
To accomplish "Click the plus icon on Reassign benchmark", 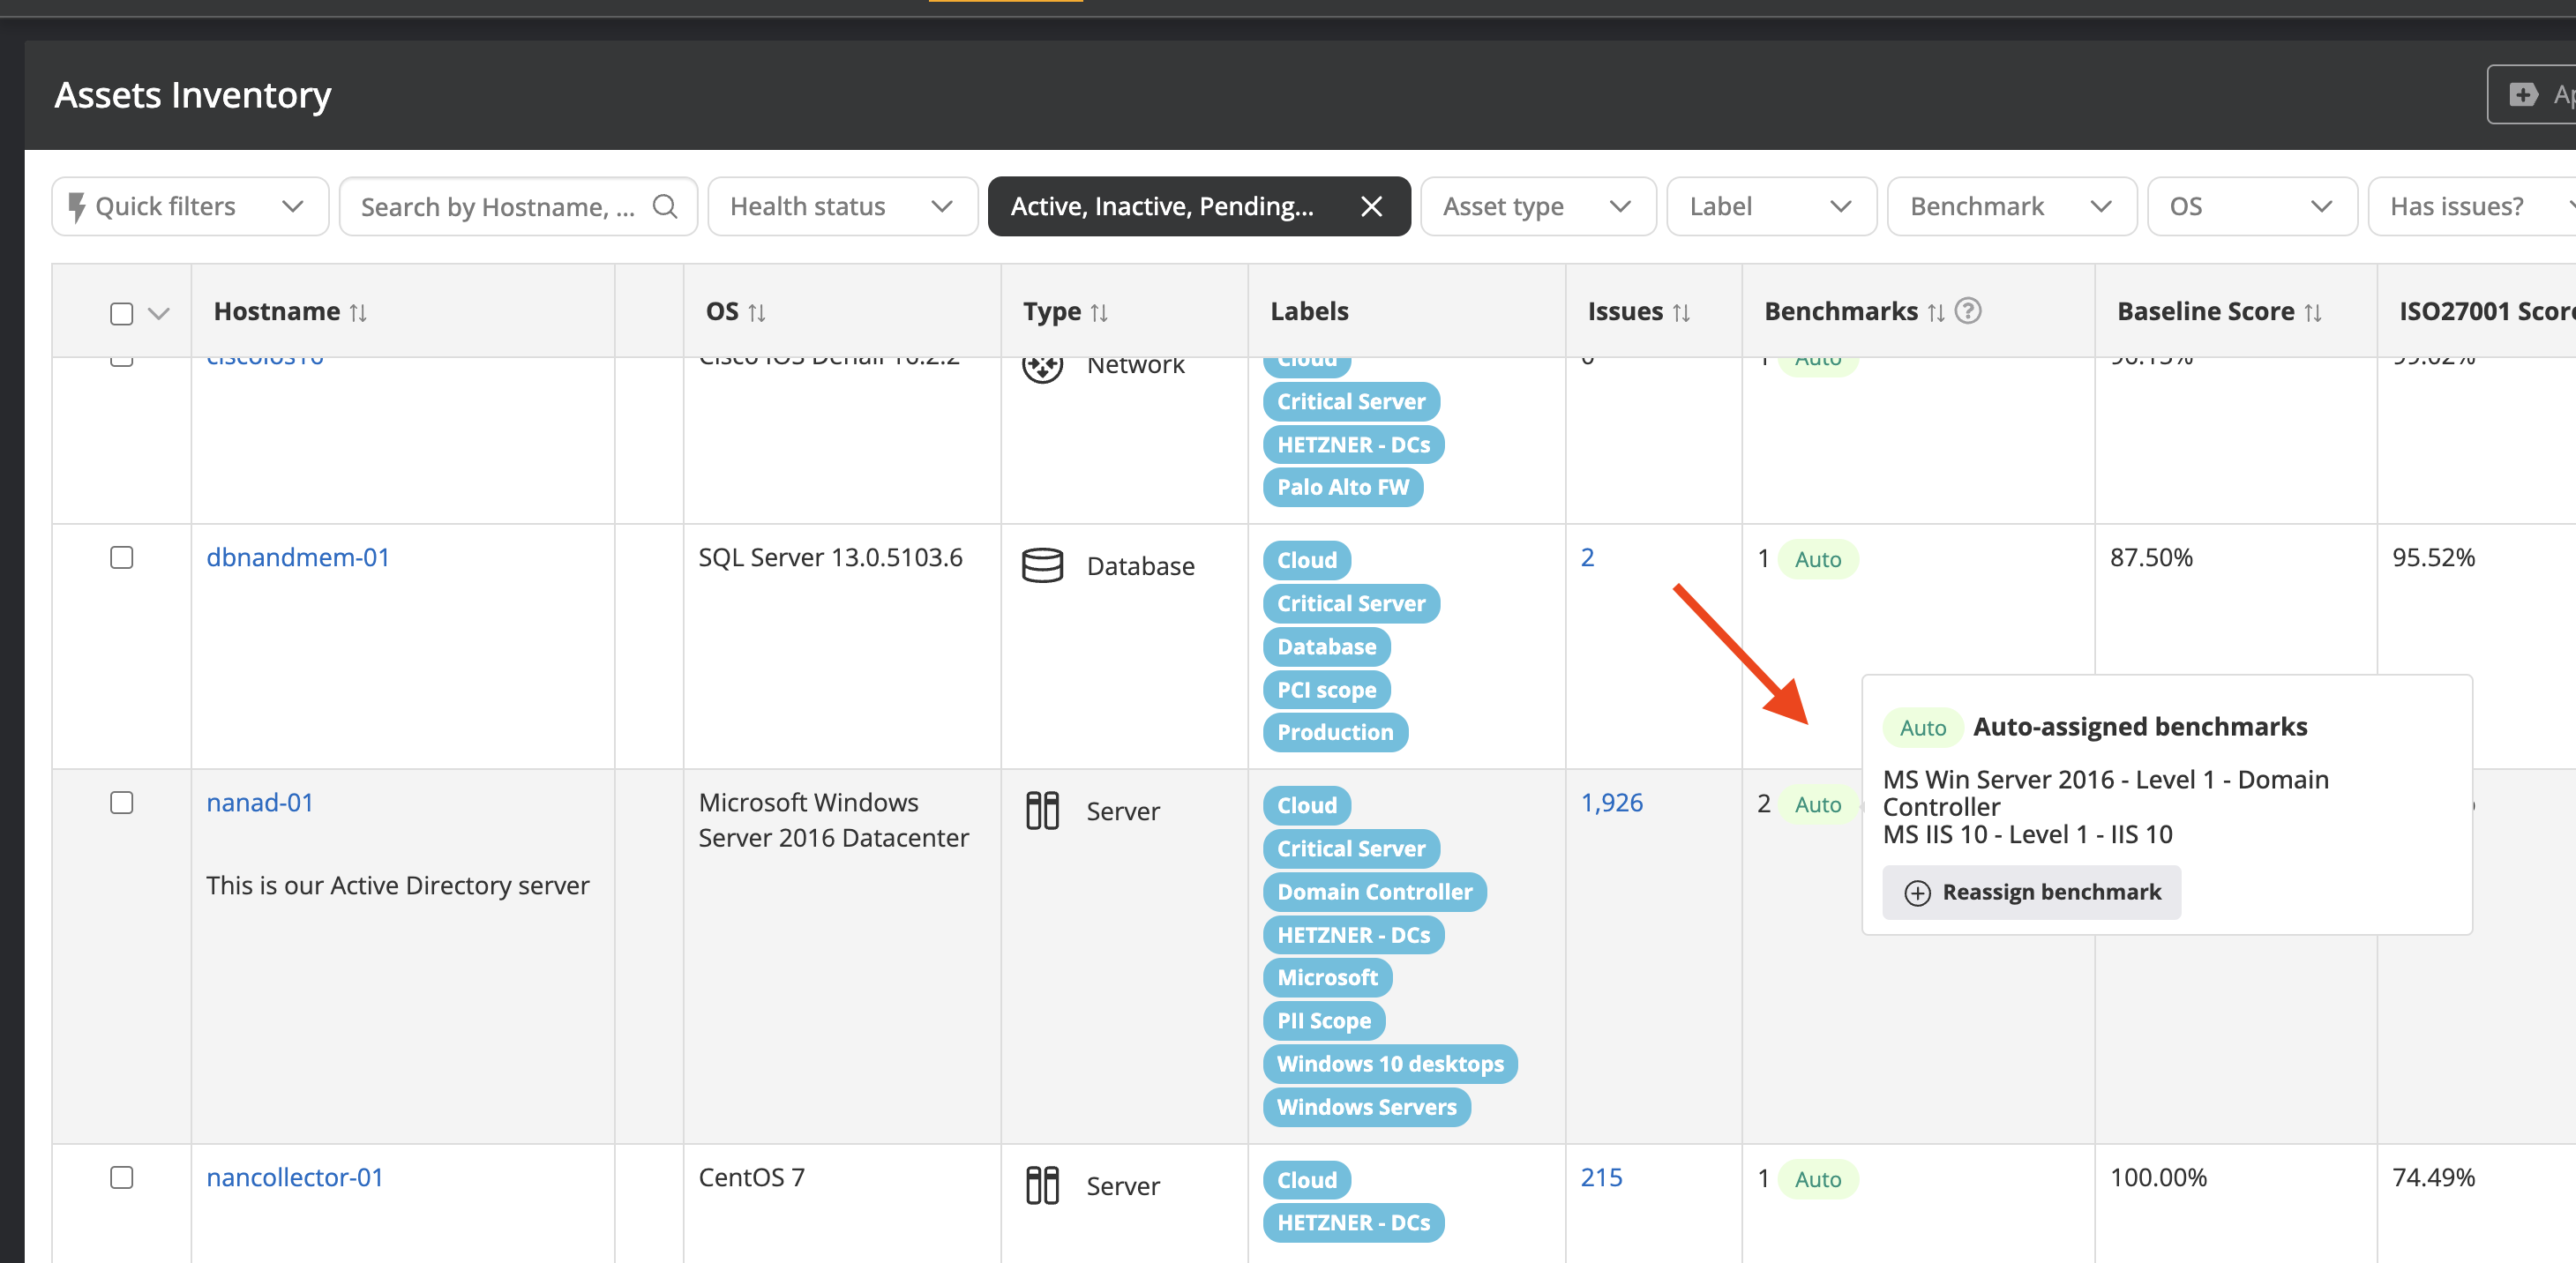I will [x=1916, y=892].
